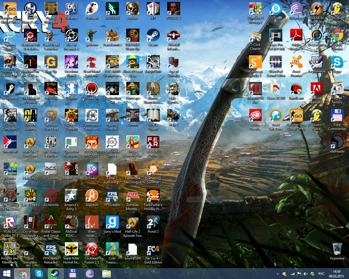This screenshot has height=279, width=349.
Task: Select Far Cry 4 Gold Edition icon
Action: (x=153, y=253)
